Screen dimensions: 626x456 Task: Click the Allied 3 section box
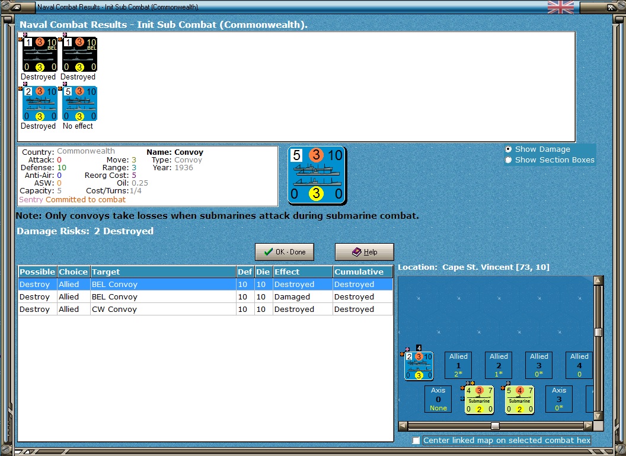tap(539, 365)
